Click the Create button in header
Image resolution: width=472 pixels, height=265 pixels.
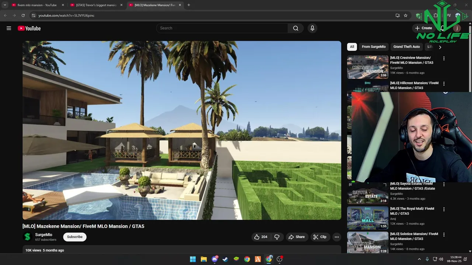click(x=423, y=28)
